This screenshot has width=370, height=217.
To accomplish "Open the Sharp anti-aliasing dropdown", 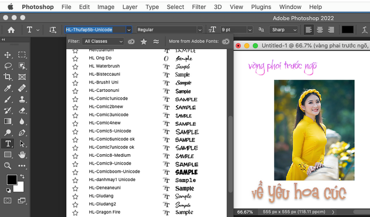I will [x=283, y=30].
